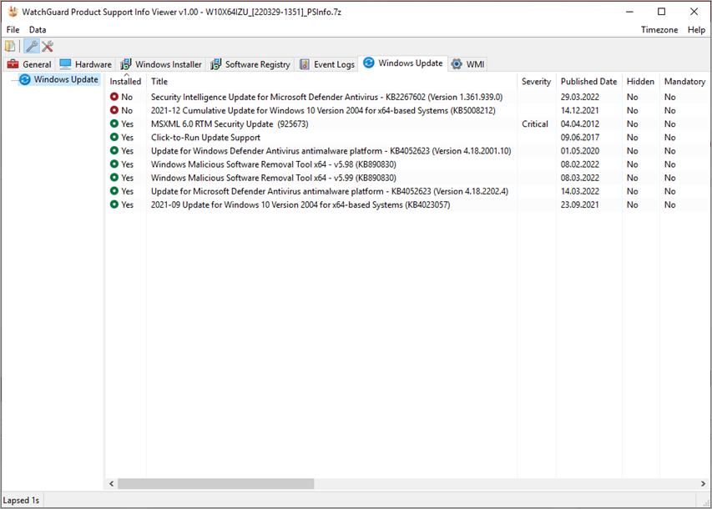Open the Help menu
712x509 pixels.
point(696,29)
